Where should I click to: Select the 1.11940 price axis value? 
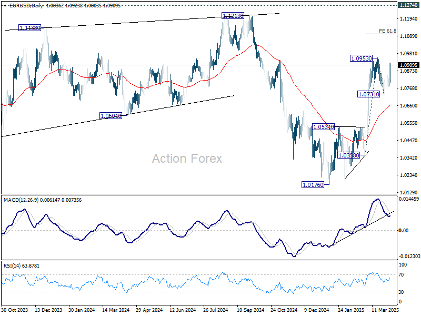coord(409,19)
